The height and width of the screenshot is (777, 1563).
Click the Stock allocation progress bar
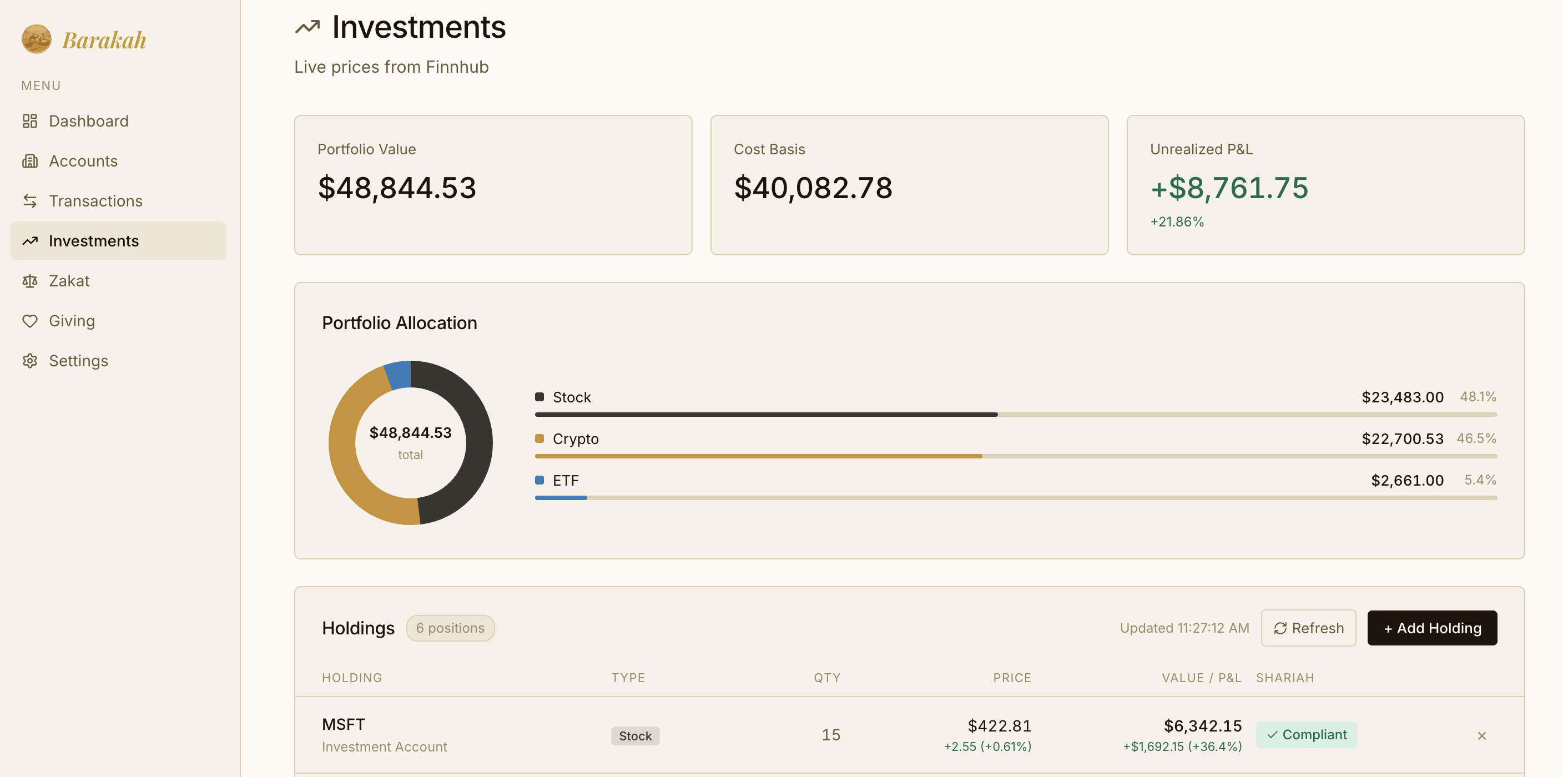coord(766,414)
